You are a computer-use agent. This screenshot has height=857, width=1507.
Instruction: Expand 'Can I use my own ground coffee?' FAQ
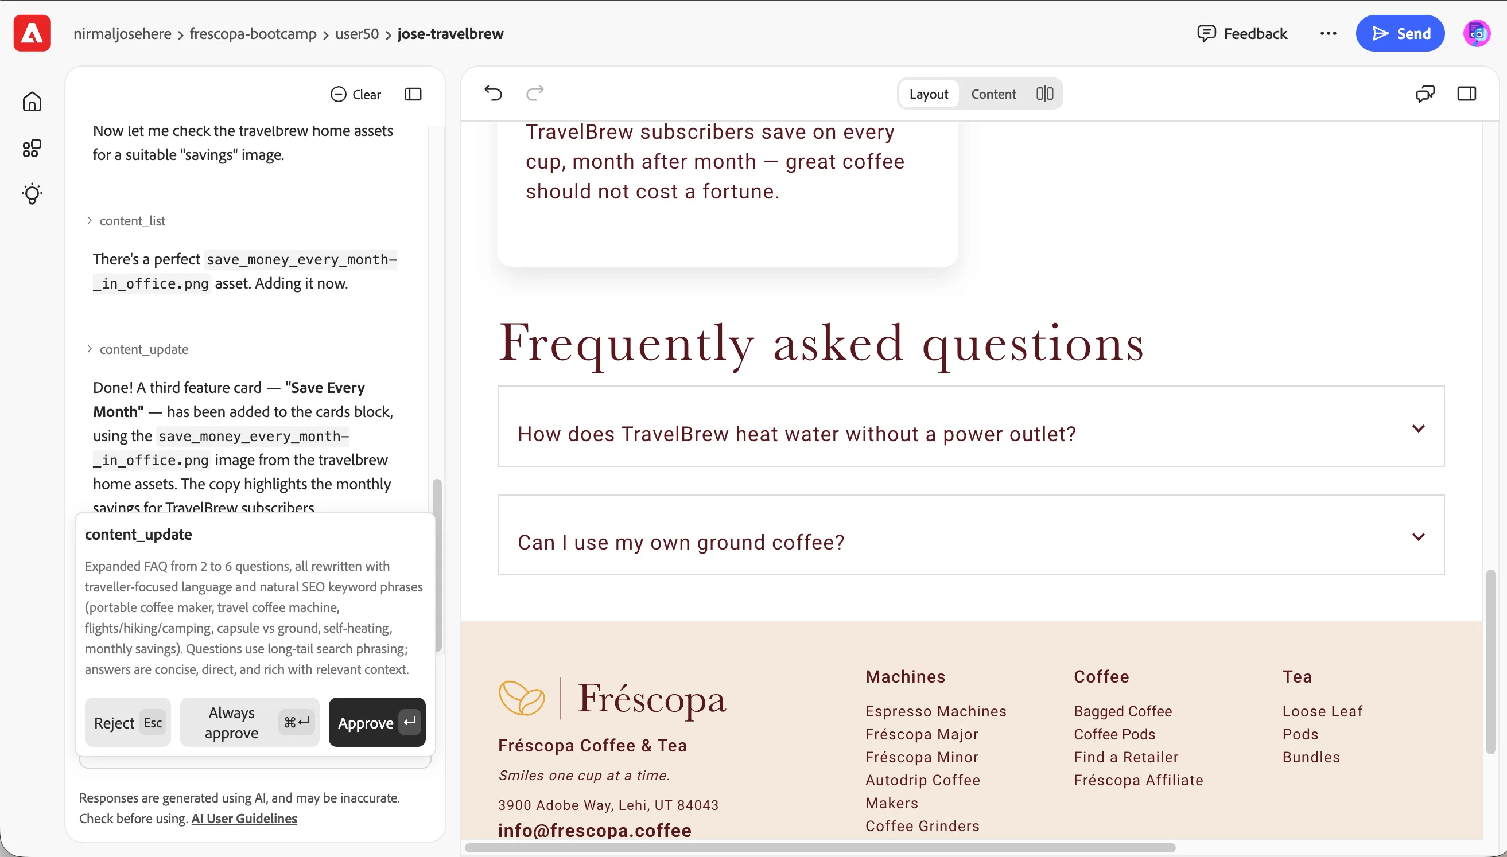[972, 535]
